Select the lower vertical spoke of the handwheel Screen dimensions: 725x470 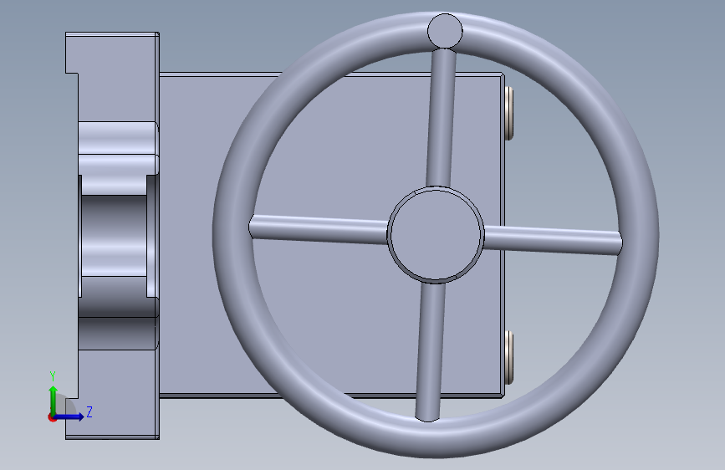430,351
